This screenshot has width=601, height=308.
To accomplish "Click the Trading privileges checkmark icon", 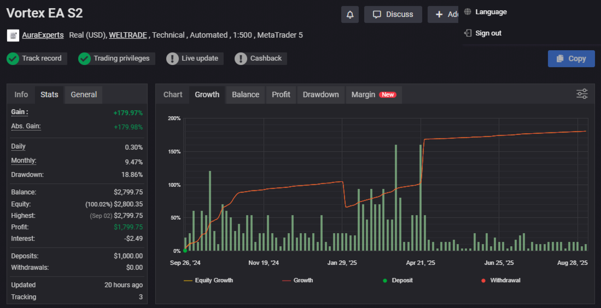I will coord(84,58).
